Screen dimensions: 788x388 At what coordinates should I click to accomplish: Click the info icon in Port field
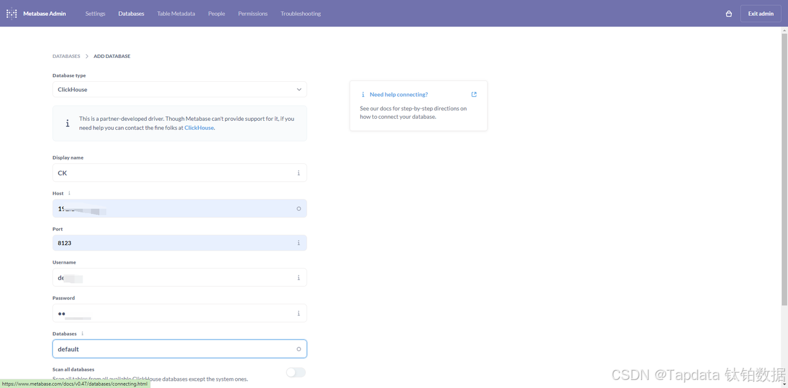point(299,243)
